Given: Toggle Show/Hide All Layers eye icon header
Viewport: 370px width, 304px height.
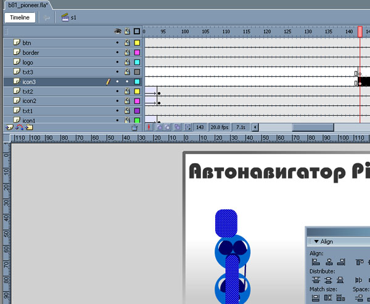Looking at the screenshot, I should [118, 31].
